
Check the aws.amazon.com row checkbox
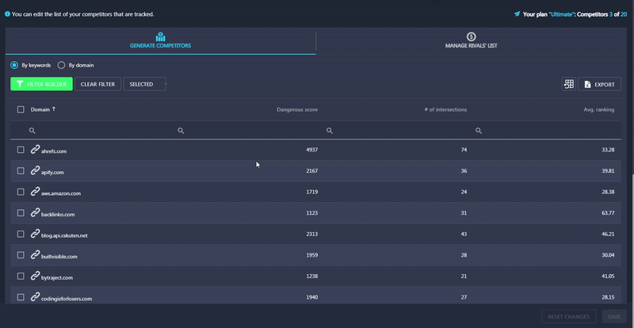(21, 192)
